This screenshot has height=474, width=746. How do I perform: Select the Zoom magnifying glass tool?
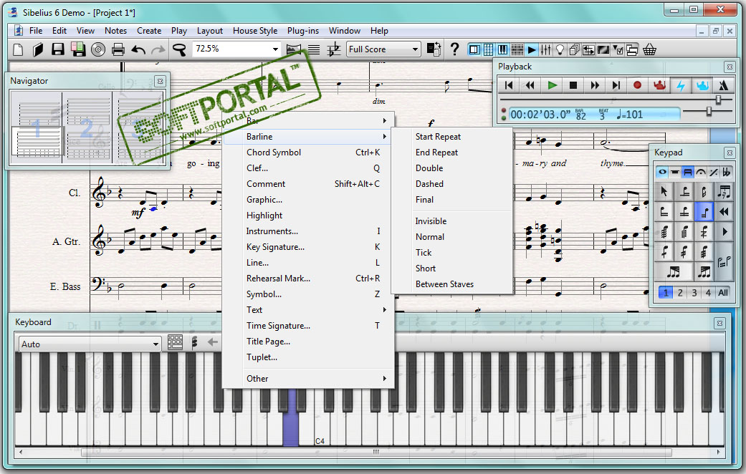(x=179, y=49)
